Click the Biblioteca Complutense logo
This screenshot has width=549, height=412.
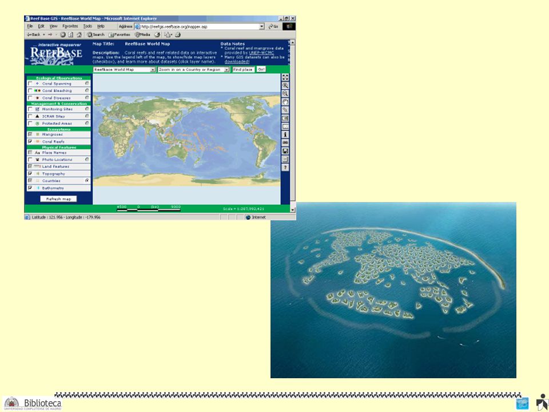32,403
